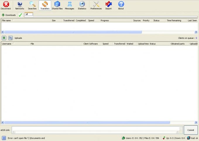Sort uploads by Client Software column
The width and height of the screenshot is (199, 141).
(92, 44)
